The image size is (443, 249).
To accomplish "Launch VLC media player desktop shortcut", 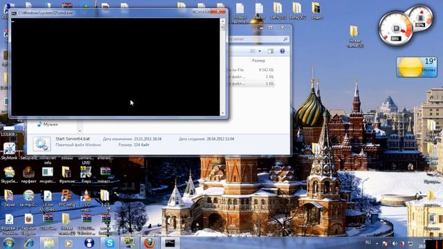I will 86,200.
